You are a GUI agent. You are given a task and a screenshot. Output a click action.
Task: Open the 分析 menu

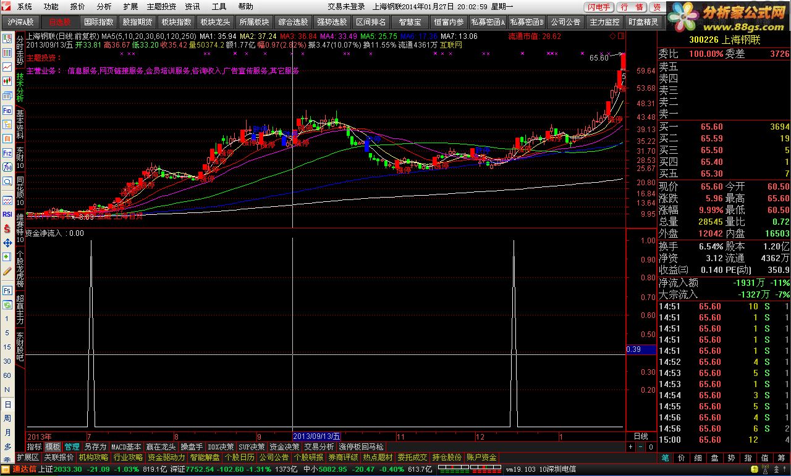pyautogui.click(x=104, y=7)
